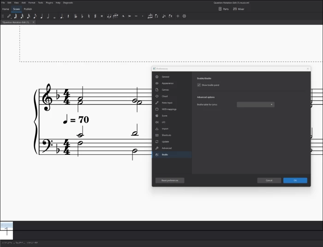
Task: Select the quarter note duration
Action: coord(42,16)
